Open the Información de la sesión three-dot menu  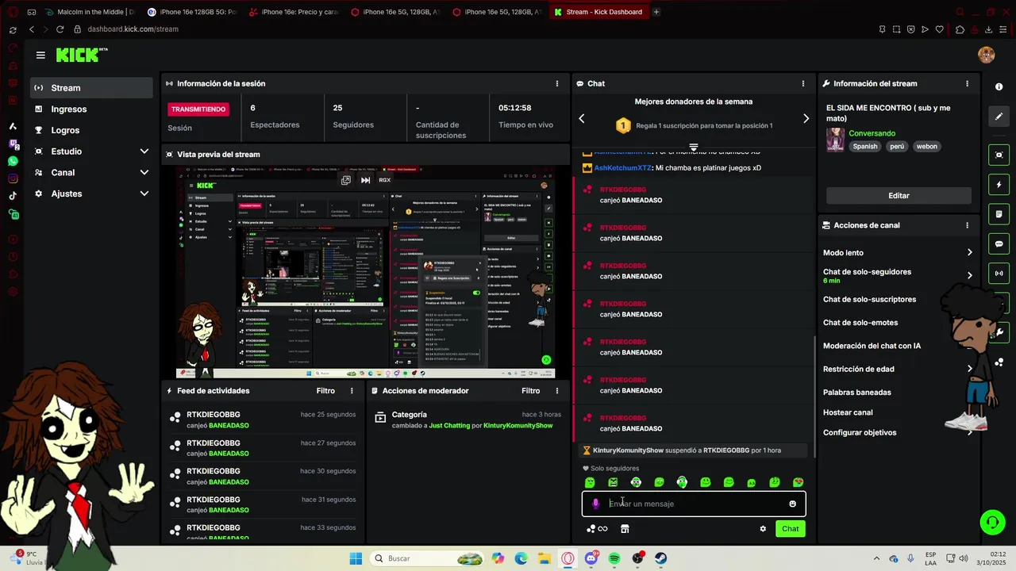[556, 83]
